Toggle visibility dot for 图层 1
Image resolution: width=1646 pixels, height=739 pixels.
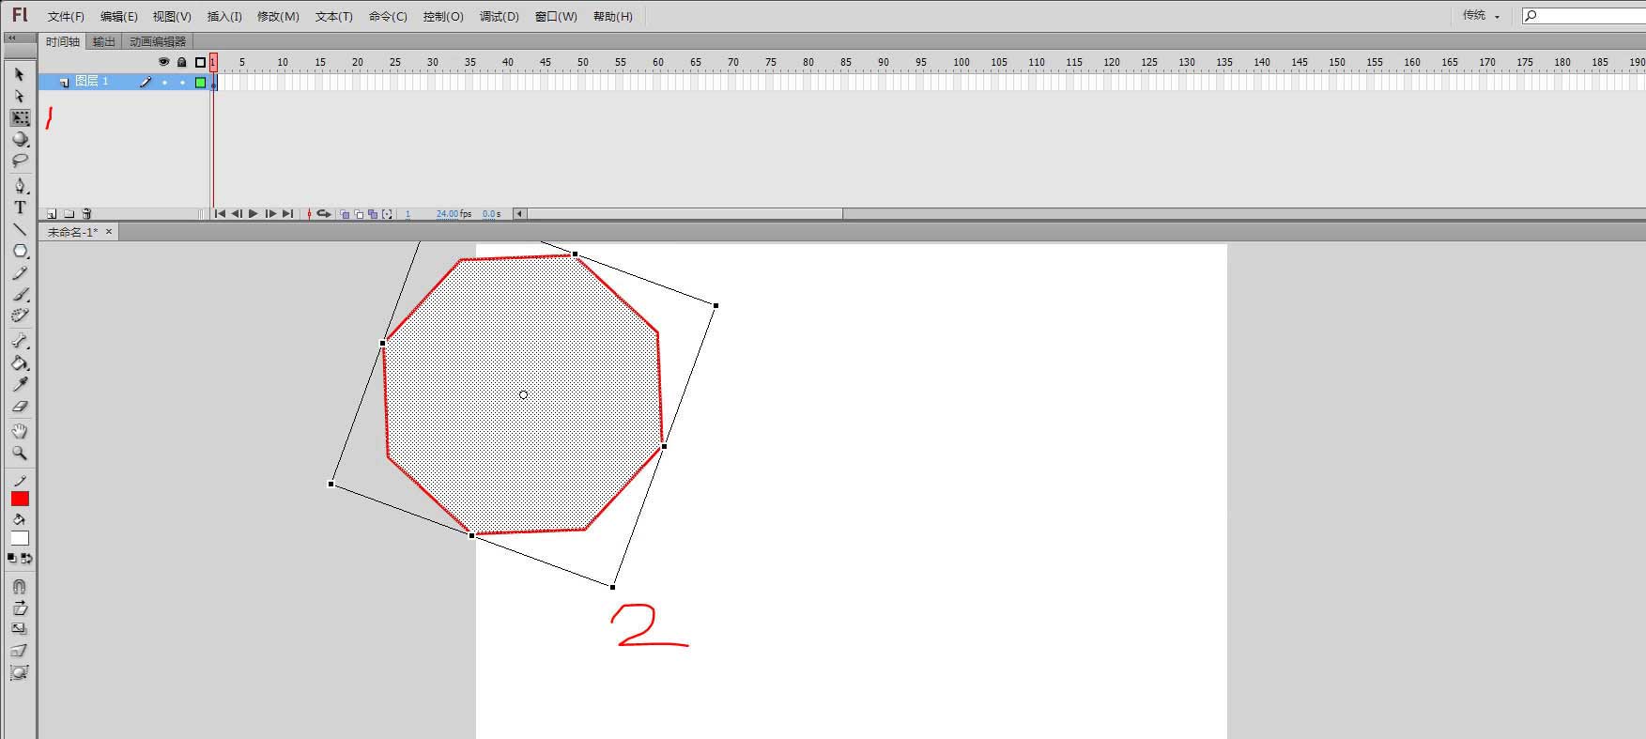164,83
